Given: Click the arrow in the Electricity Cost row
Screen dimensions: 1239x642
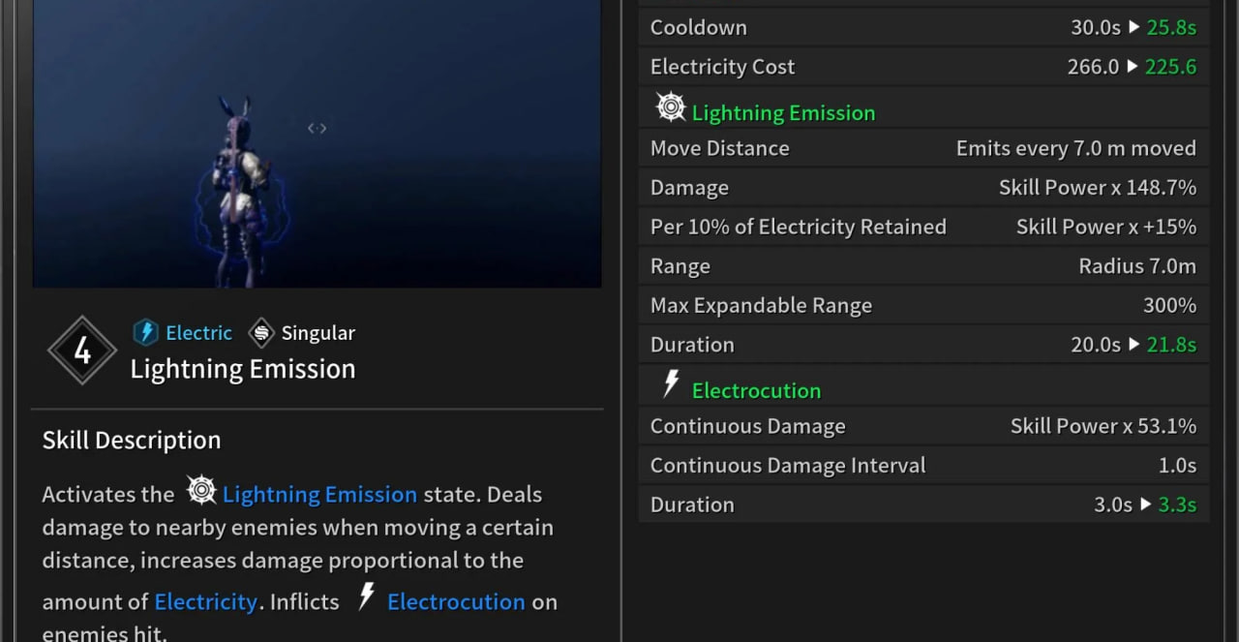Looking at the screenshot, I should pyautogui.click(x=1133, y=67).
